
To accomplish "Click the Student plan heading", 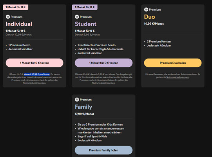I will click(x=85, y=24).
